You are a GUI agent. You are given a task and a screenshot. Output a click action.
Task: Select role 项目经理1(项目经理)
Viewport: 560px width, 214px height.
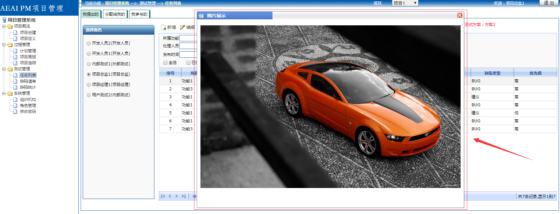[89, 85]
